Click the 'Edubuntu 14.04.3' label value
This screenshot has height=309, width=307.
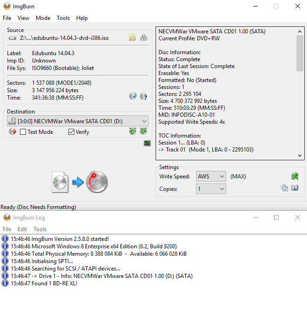tap(53, 53)
